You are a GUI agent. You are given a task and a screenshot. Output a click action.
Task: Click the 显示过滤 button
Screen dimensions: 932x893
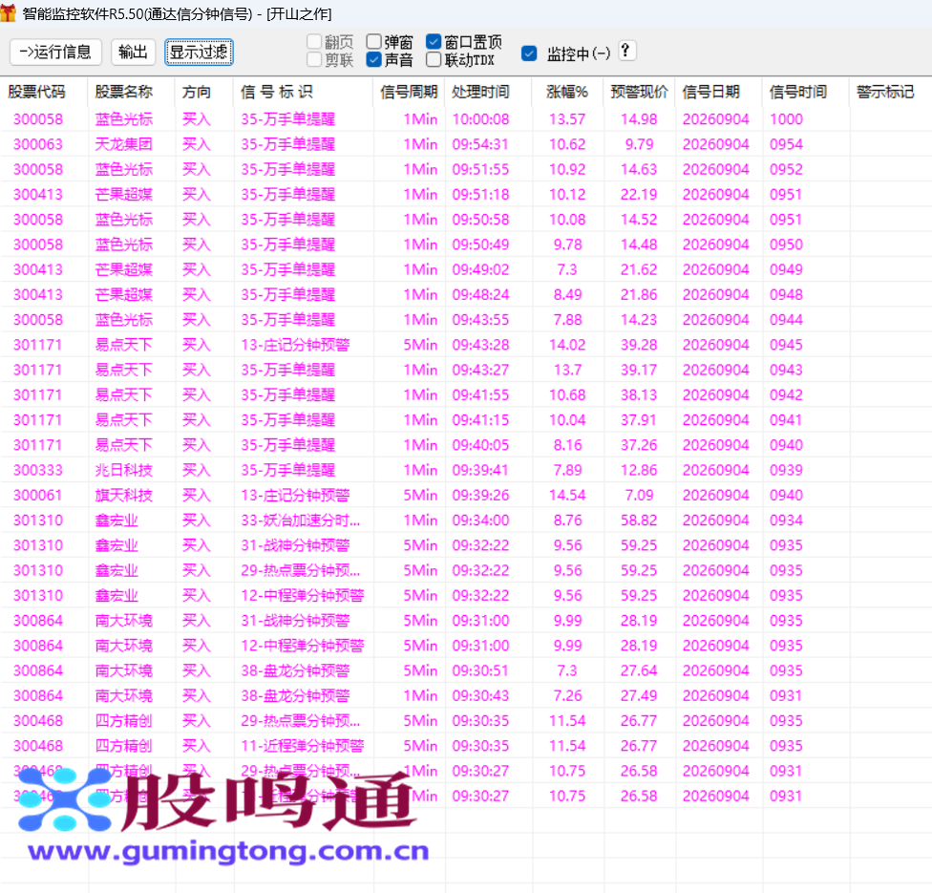point(199,53)
